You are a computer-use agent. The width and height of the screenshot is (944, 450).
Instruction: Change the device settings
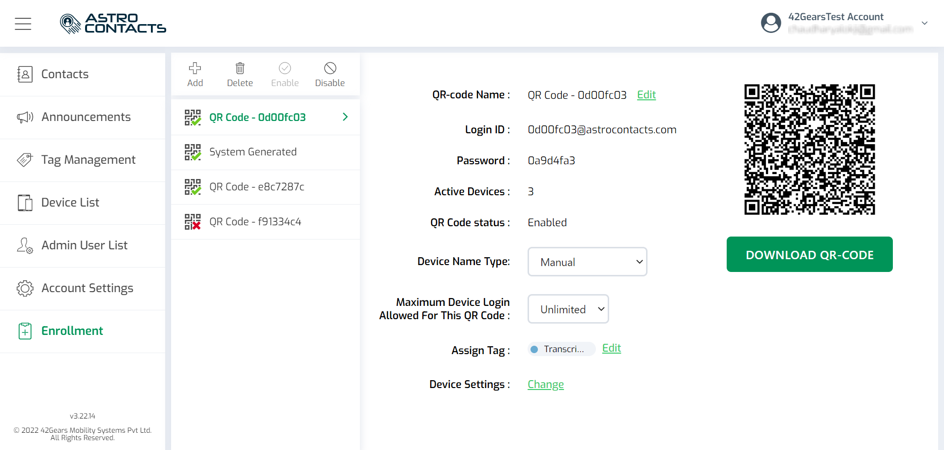[x=546, y=384]
